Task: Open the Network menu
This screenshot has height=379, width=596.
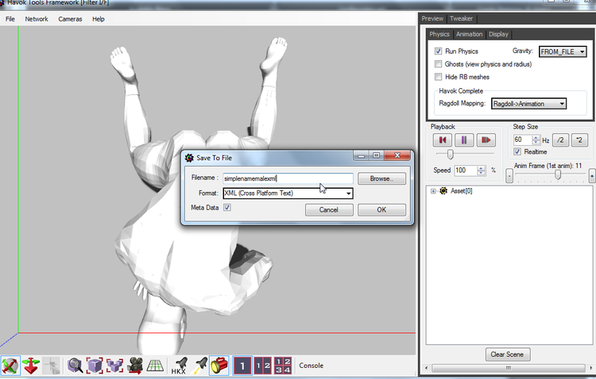Action: point(37,19)
